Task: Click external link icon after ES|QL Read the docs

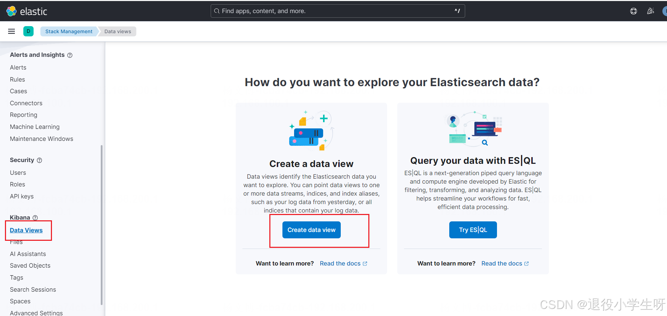Action: pyautogui.click(x=527, y=264)
